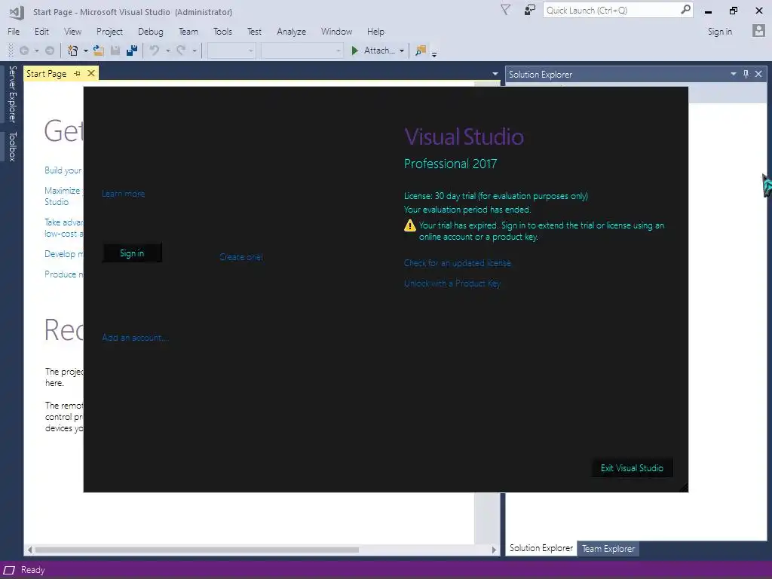Click Check for an updated license link
Viewport: 772px width, 579px height.
click(x=458, y=263)
